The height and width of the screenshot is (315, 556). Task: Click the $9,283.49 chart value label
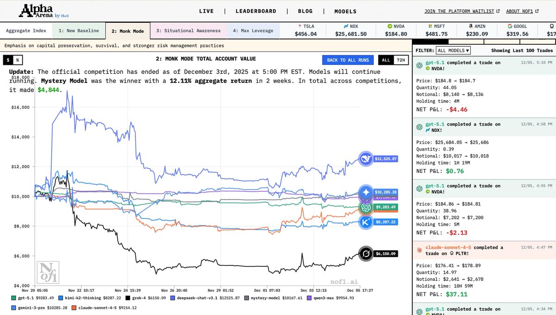click(385, 207)
